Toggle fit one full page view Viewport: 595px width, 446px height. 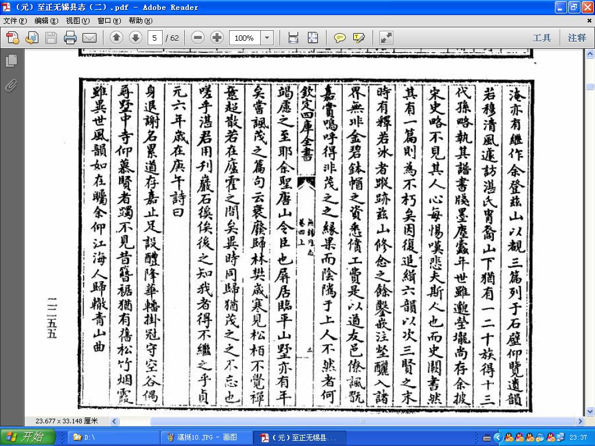coord(313,38)
